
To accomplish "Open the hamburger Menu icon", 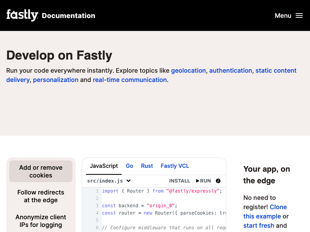I will (x=299, y=15).
